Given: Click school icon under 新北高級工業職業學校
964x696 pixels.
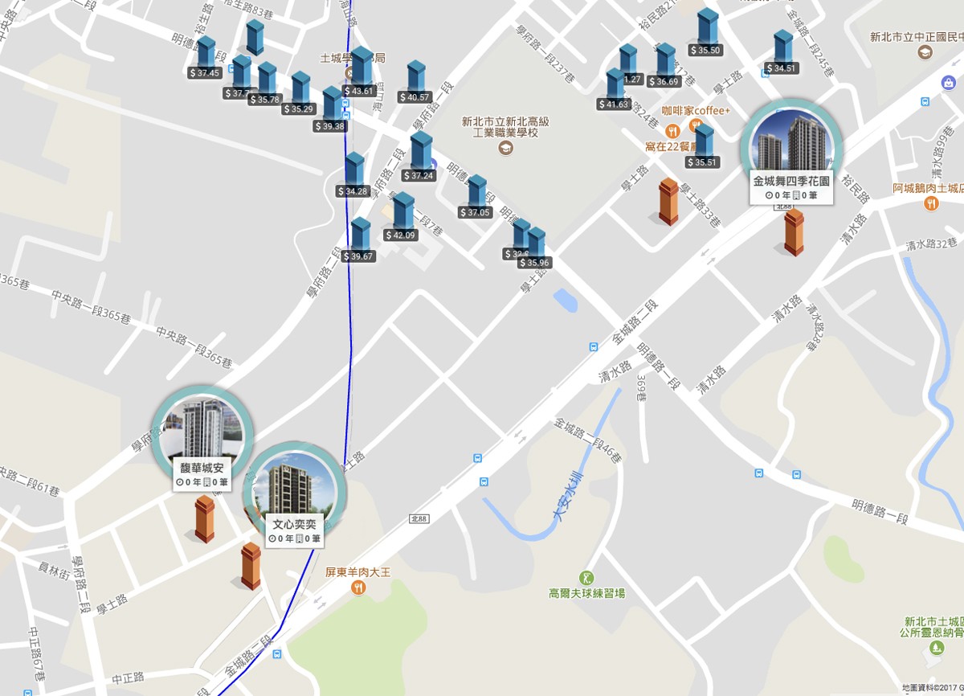Looking at the screenshot, I should click(504, 149).
